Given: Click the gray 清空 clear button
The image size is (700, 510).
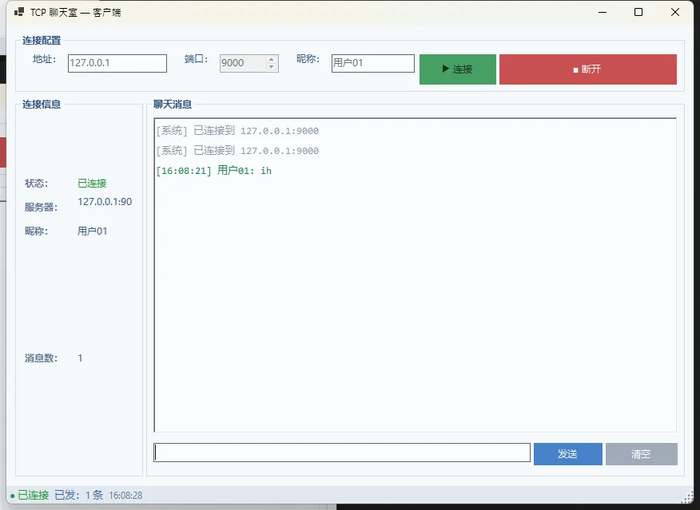Looking at the screenshot, I should 641,453.
